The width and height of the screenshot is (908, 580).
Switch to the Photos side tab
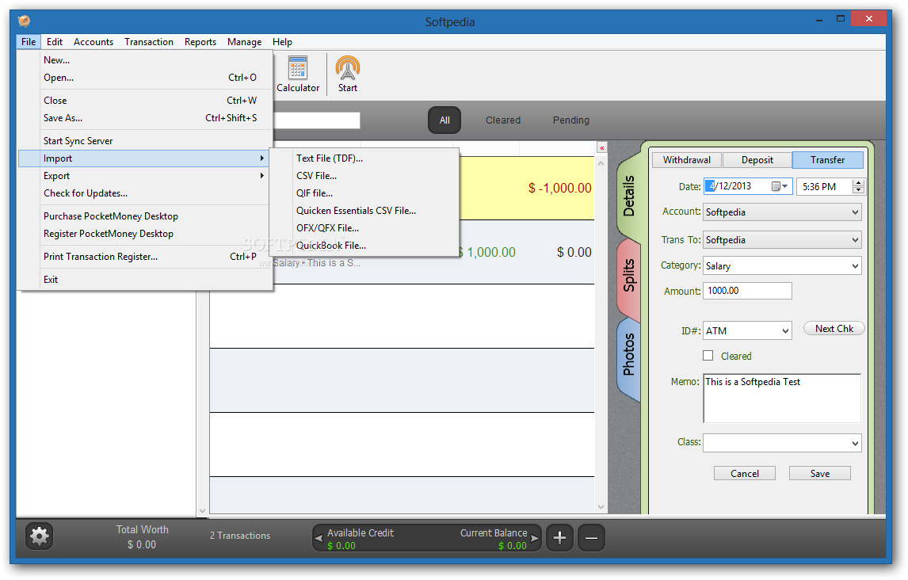629,354
